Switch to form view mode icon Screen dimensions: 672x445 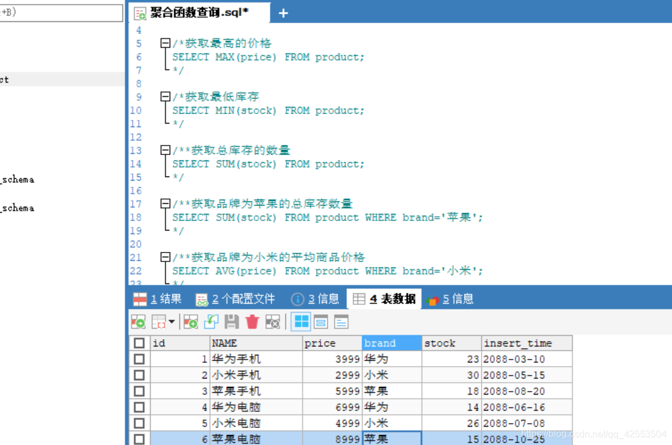pyautogui.click(x=321, y=322)
